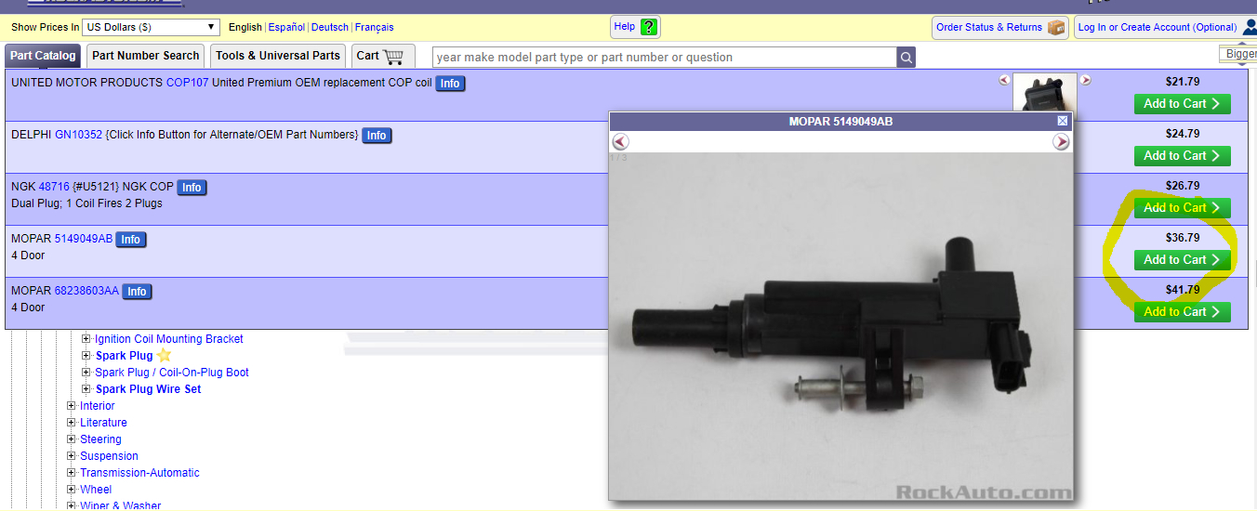Open the Transmission-Automatic category link
This screenshot has height=511, width=1257.
pyautogui.click(x=139, y=473)
